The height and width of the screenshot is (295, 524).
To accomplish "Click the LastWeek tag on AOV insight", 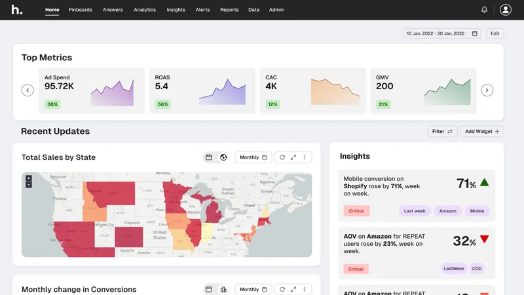I will 454,268.
